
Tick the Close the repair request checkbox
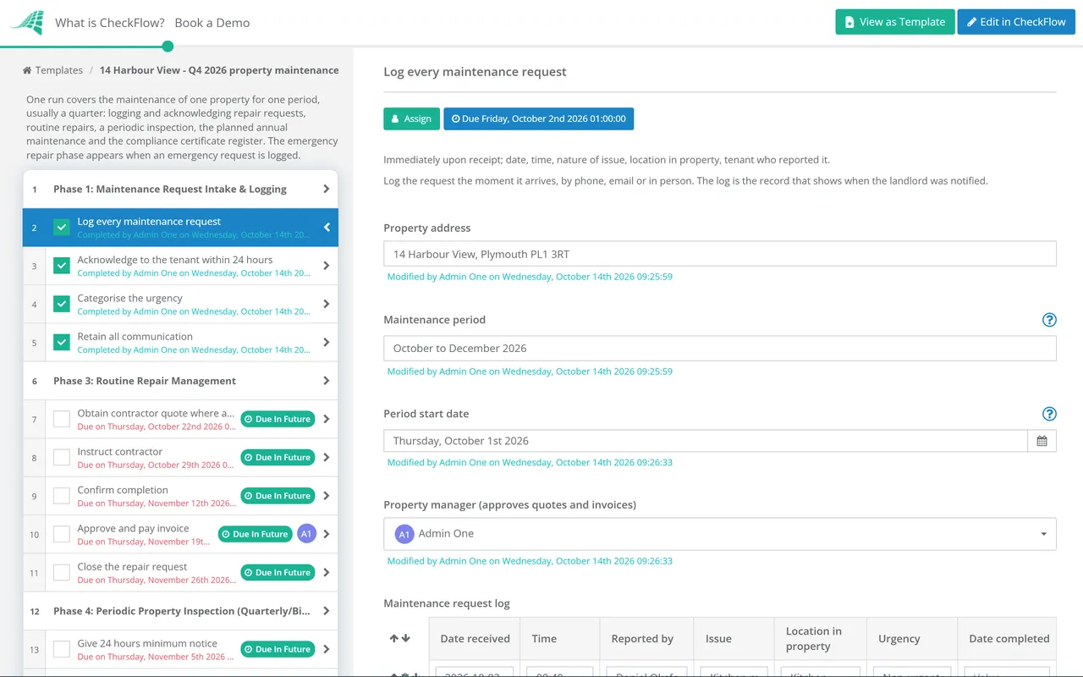point(62,573)
